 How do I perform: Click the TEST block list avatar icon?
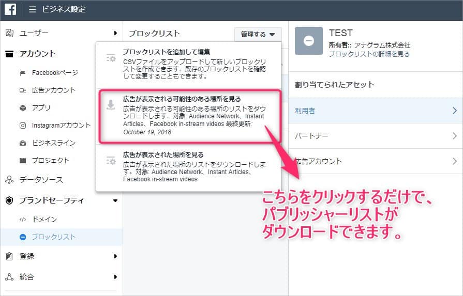click(x=309, y=41)
